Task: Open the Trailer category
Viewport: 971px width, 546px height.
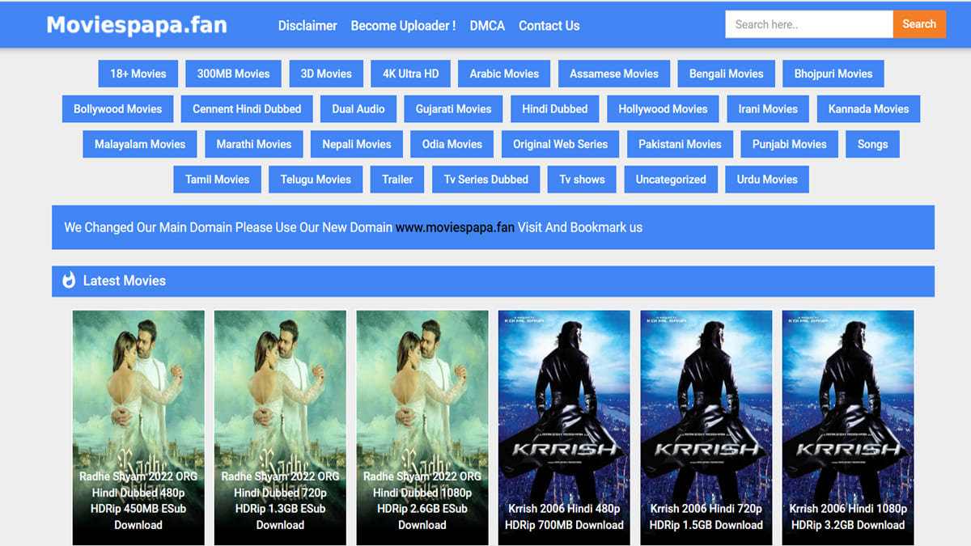Action: (397, 180)
